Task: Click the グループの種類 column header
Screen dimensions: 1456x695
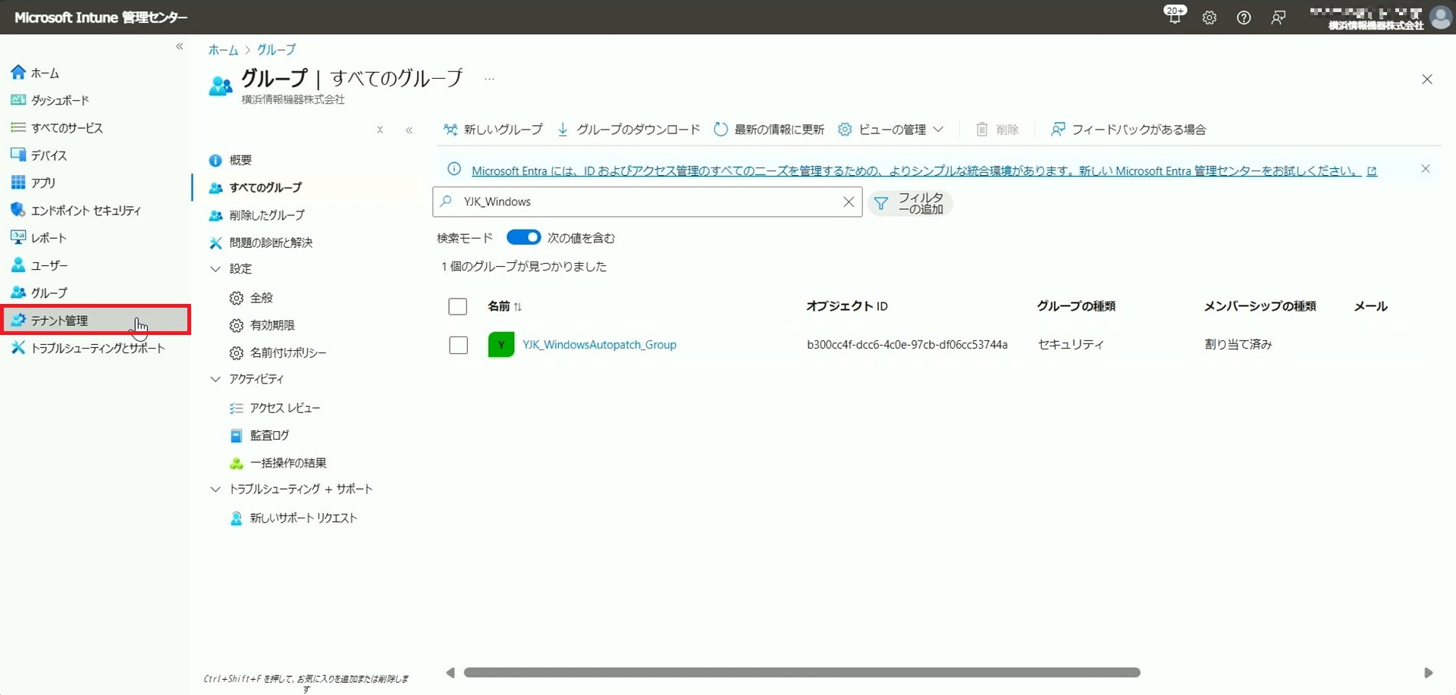Action: point(1076,306)
